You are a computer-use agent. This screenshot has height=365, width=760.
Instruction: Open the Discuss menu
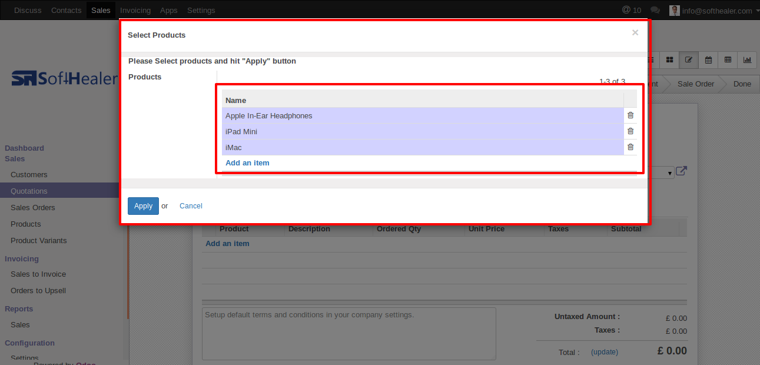(x=28, y=10)
